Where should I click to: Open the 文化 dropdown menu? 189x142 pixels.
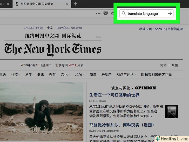coord(65,74)
